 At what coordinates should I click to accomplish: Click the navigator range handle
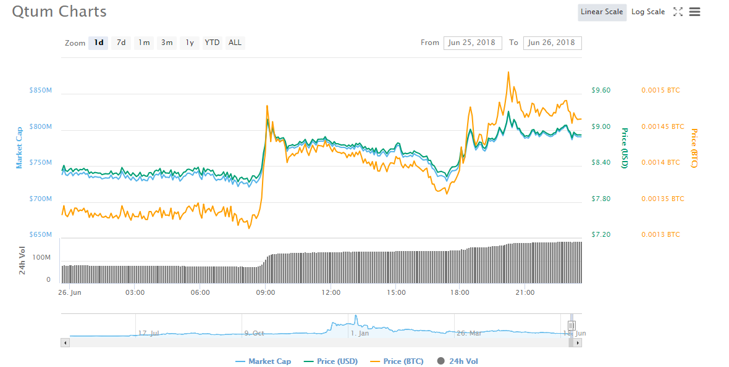click(571, 326)
